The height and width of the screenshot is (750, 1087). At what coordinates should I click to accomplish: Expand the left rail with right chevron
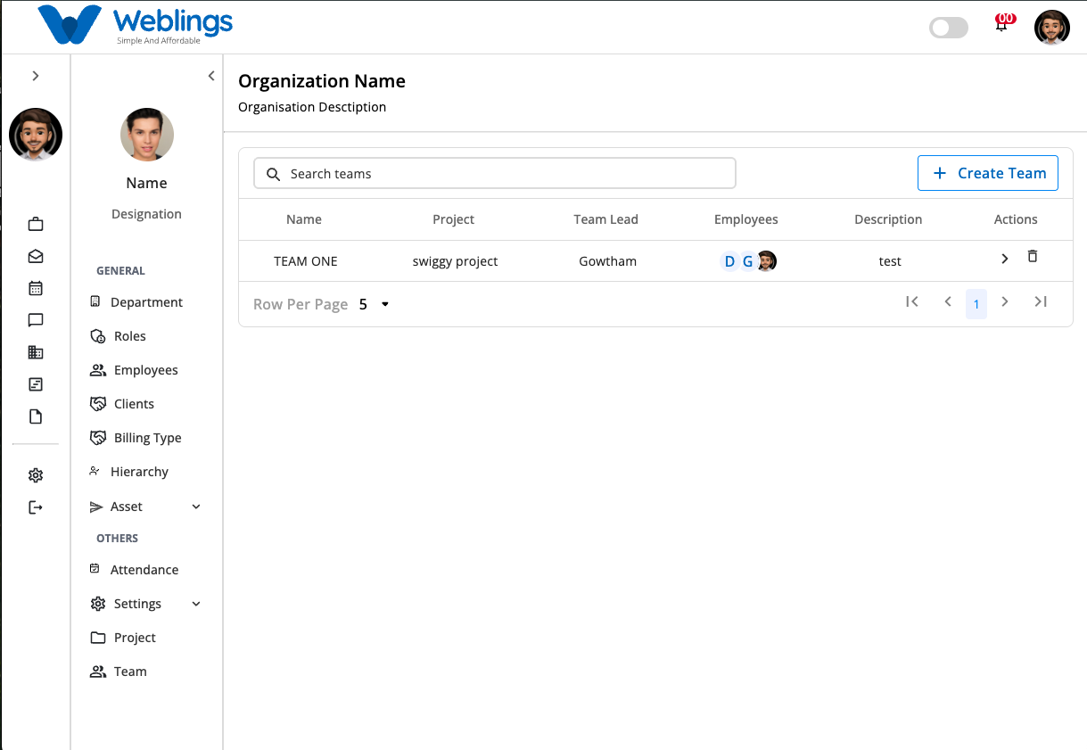pyautogui.click(x=36, y=76)
